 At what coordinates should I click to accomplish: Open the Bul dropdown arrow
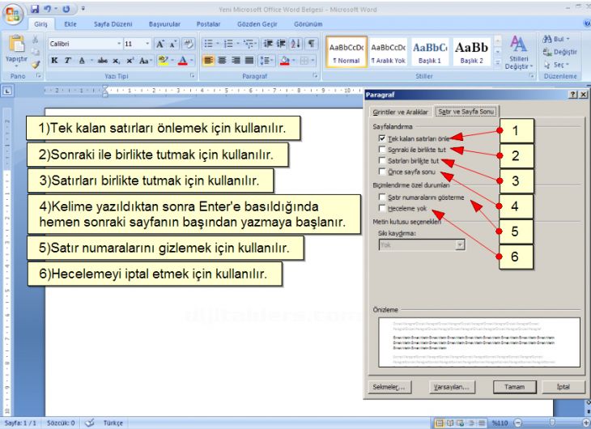coord(568,39)
